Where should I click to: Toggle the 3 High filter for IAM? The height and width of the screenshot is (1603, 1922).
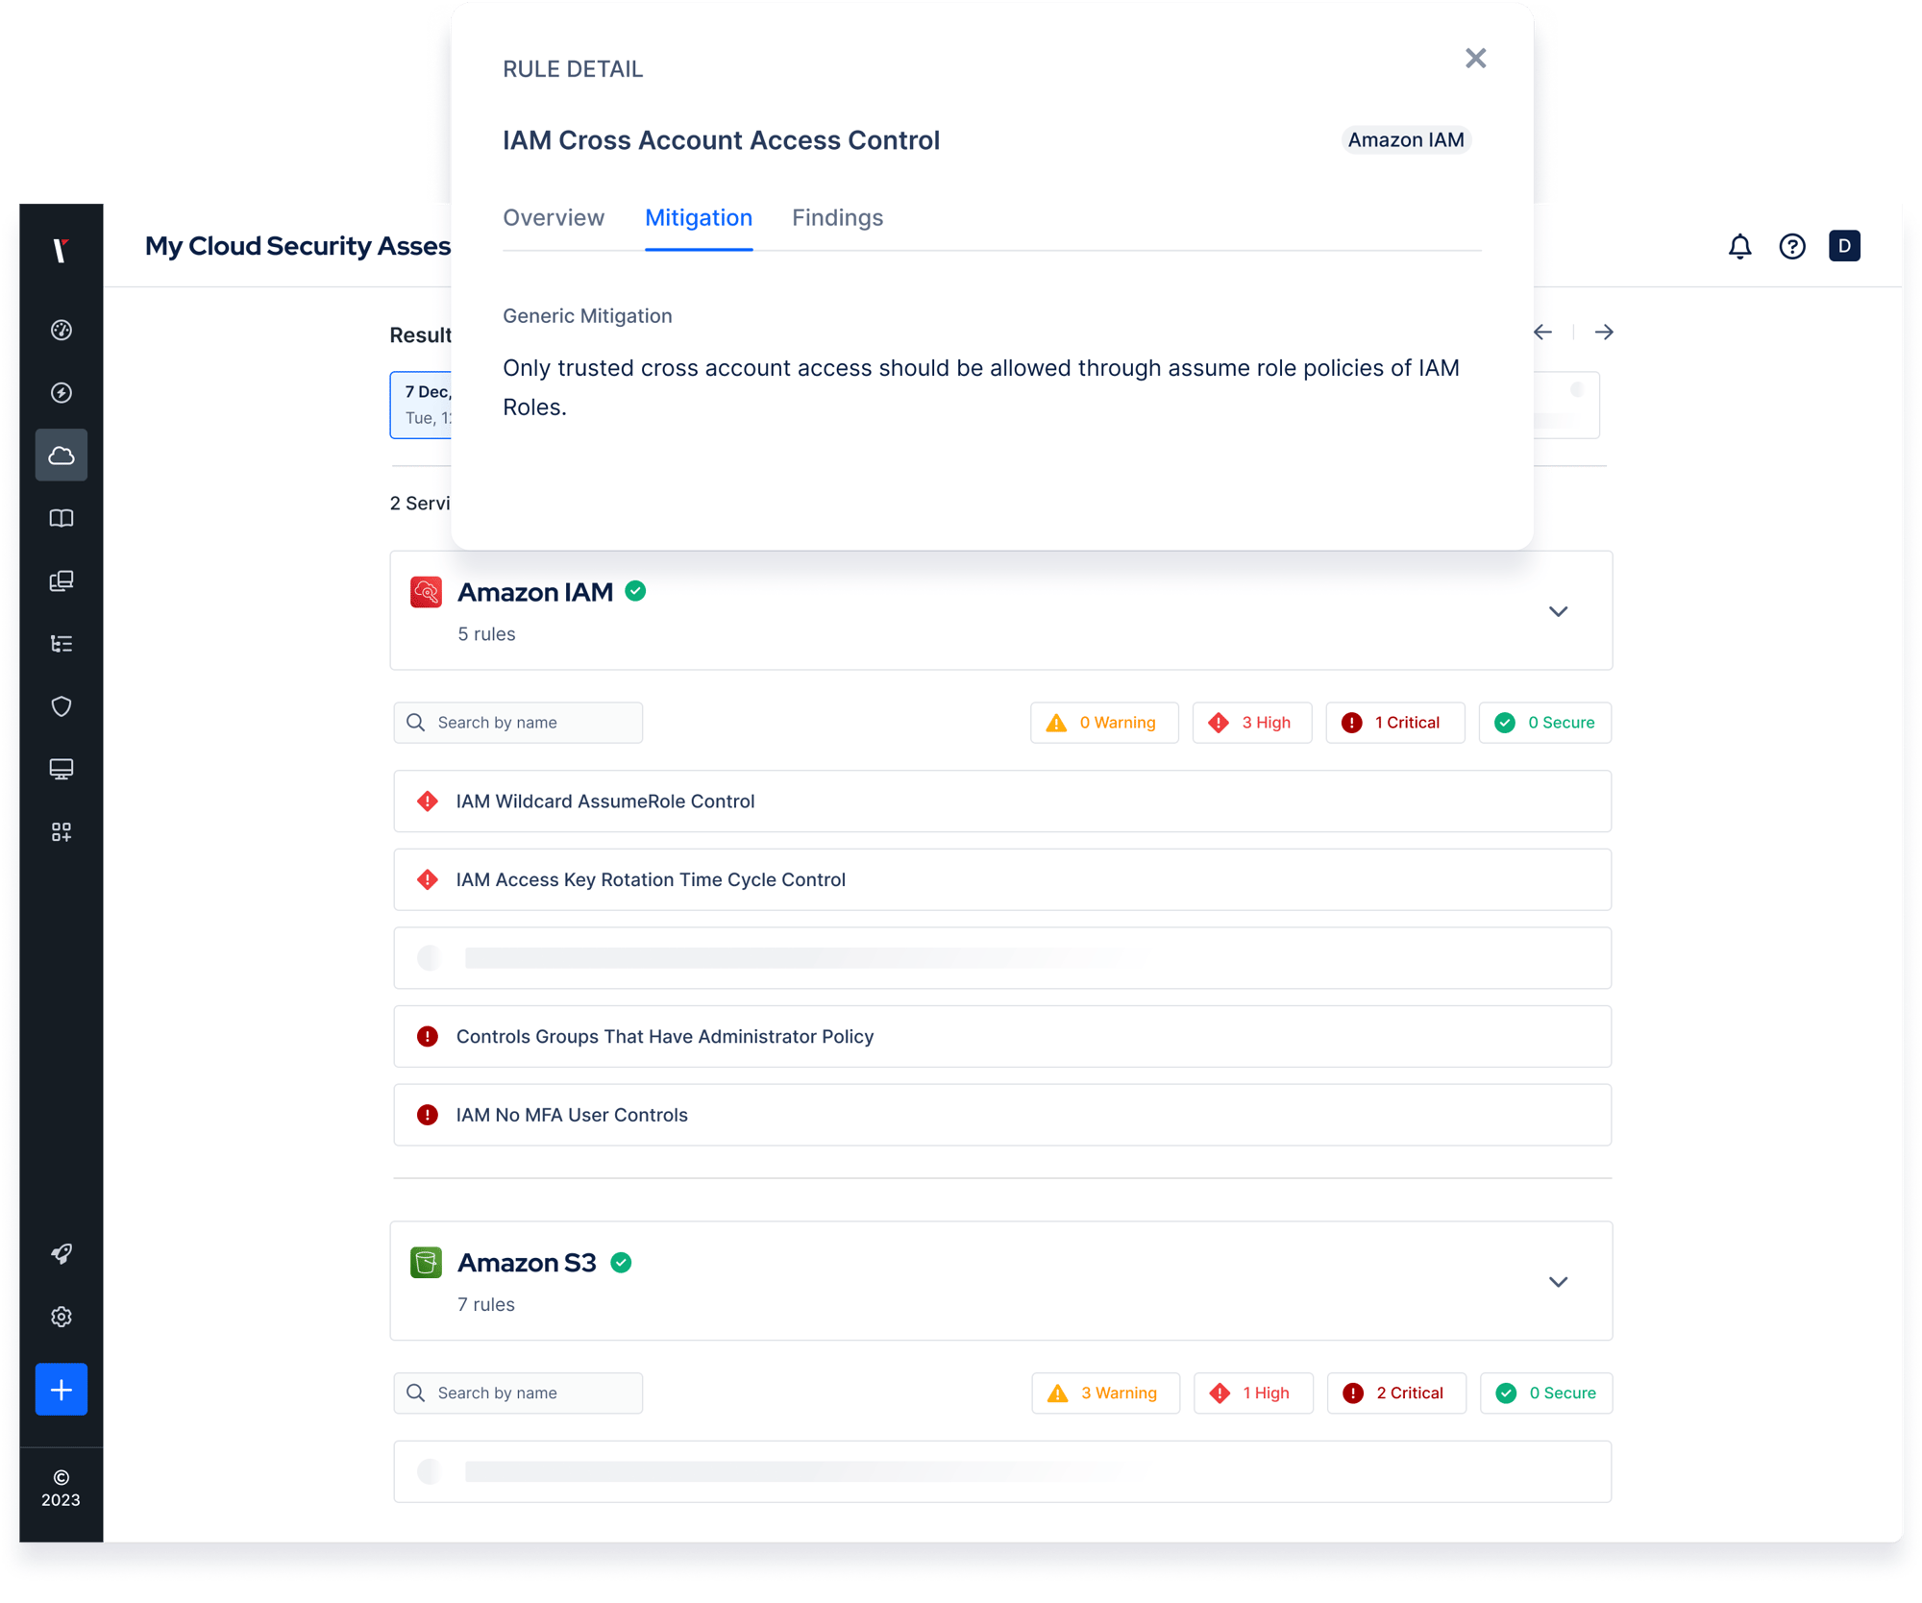pos(1252,723)
